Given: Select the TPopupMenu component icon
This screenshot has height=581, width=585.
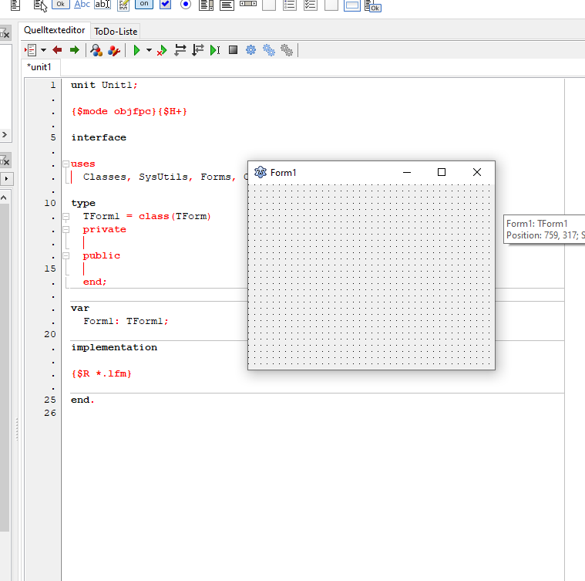Looking at the screenshot, I should [x=40, y=5].
